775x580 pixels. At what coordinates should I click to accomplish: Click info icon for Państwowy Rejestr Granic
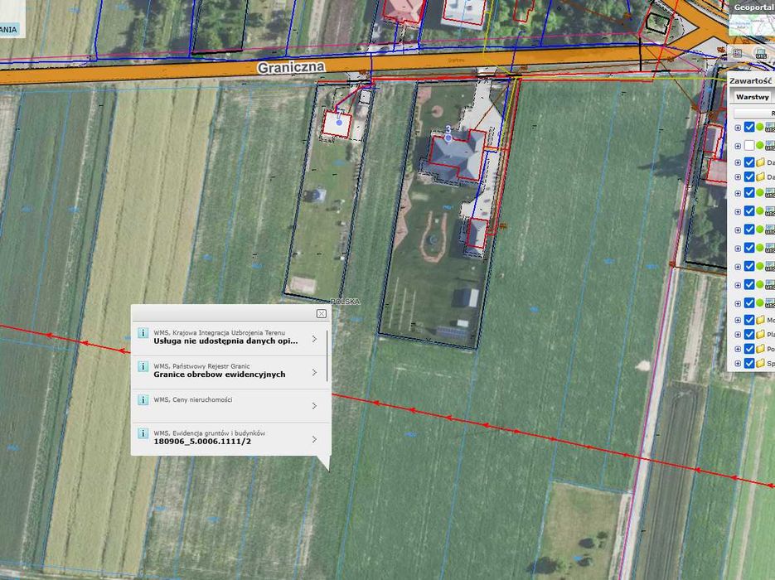point(143,366)
